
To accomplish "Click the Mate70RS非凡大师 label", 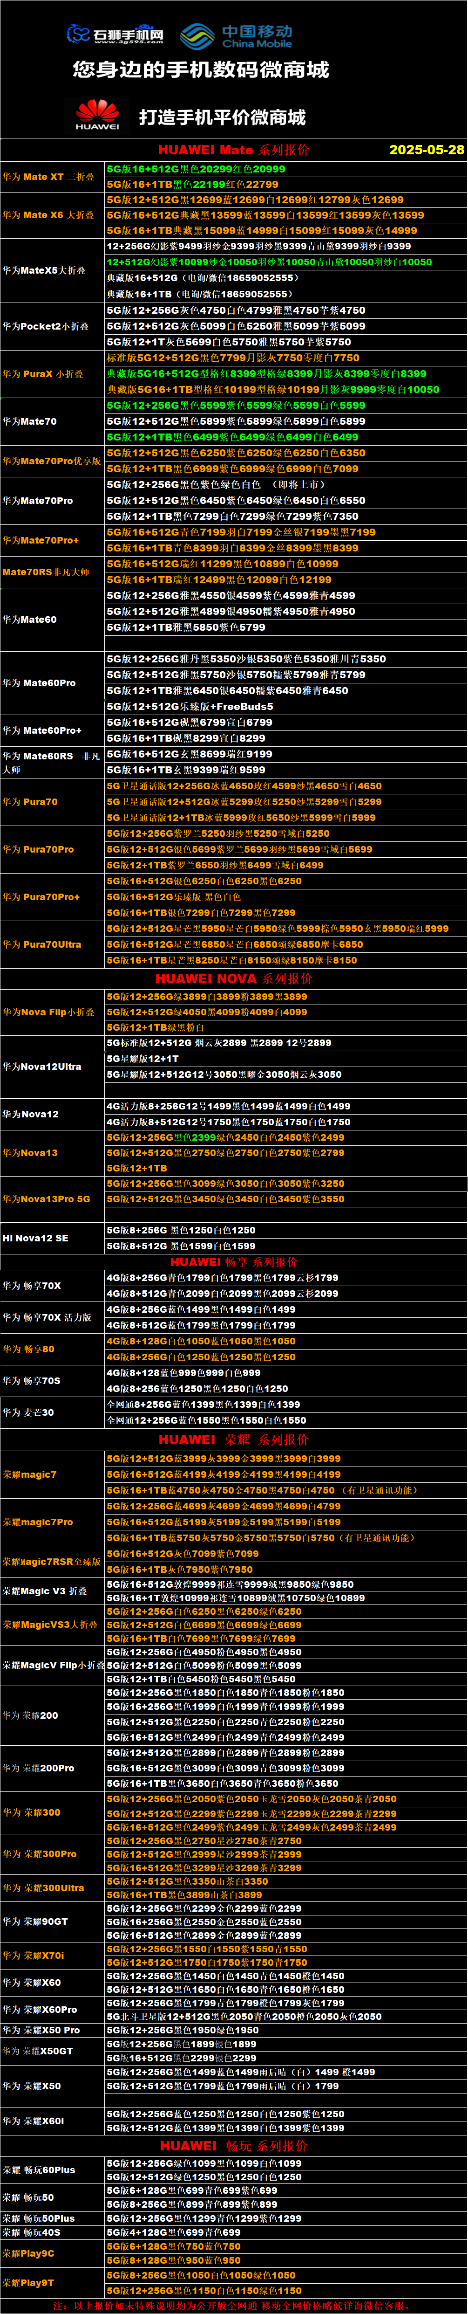I will coord(46,572).
